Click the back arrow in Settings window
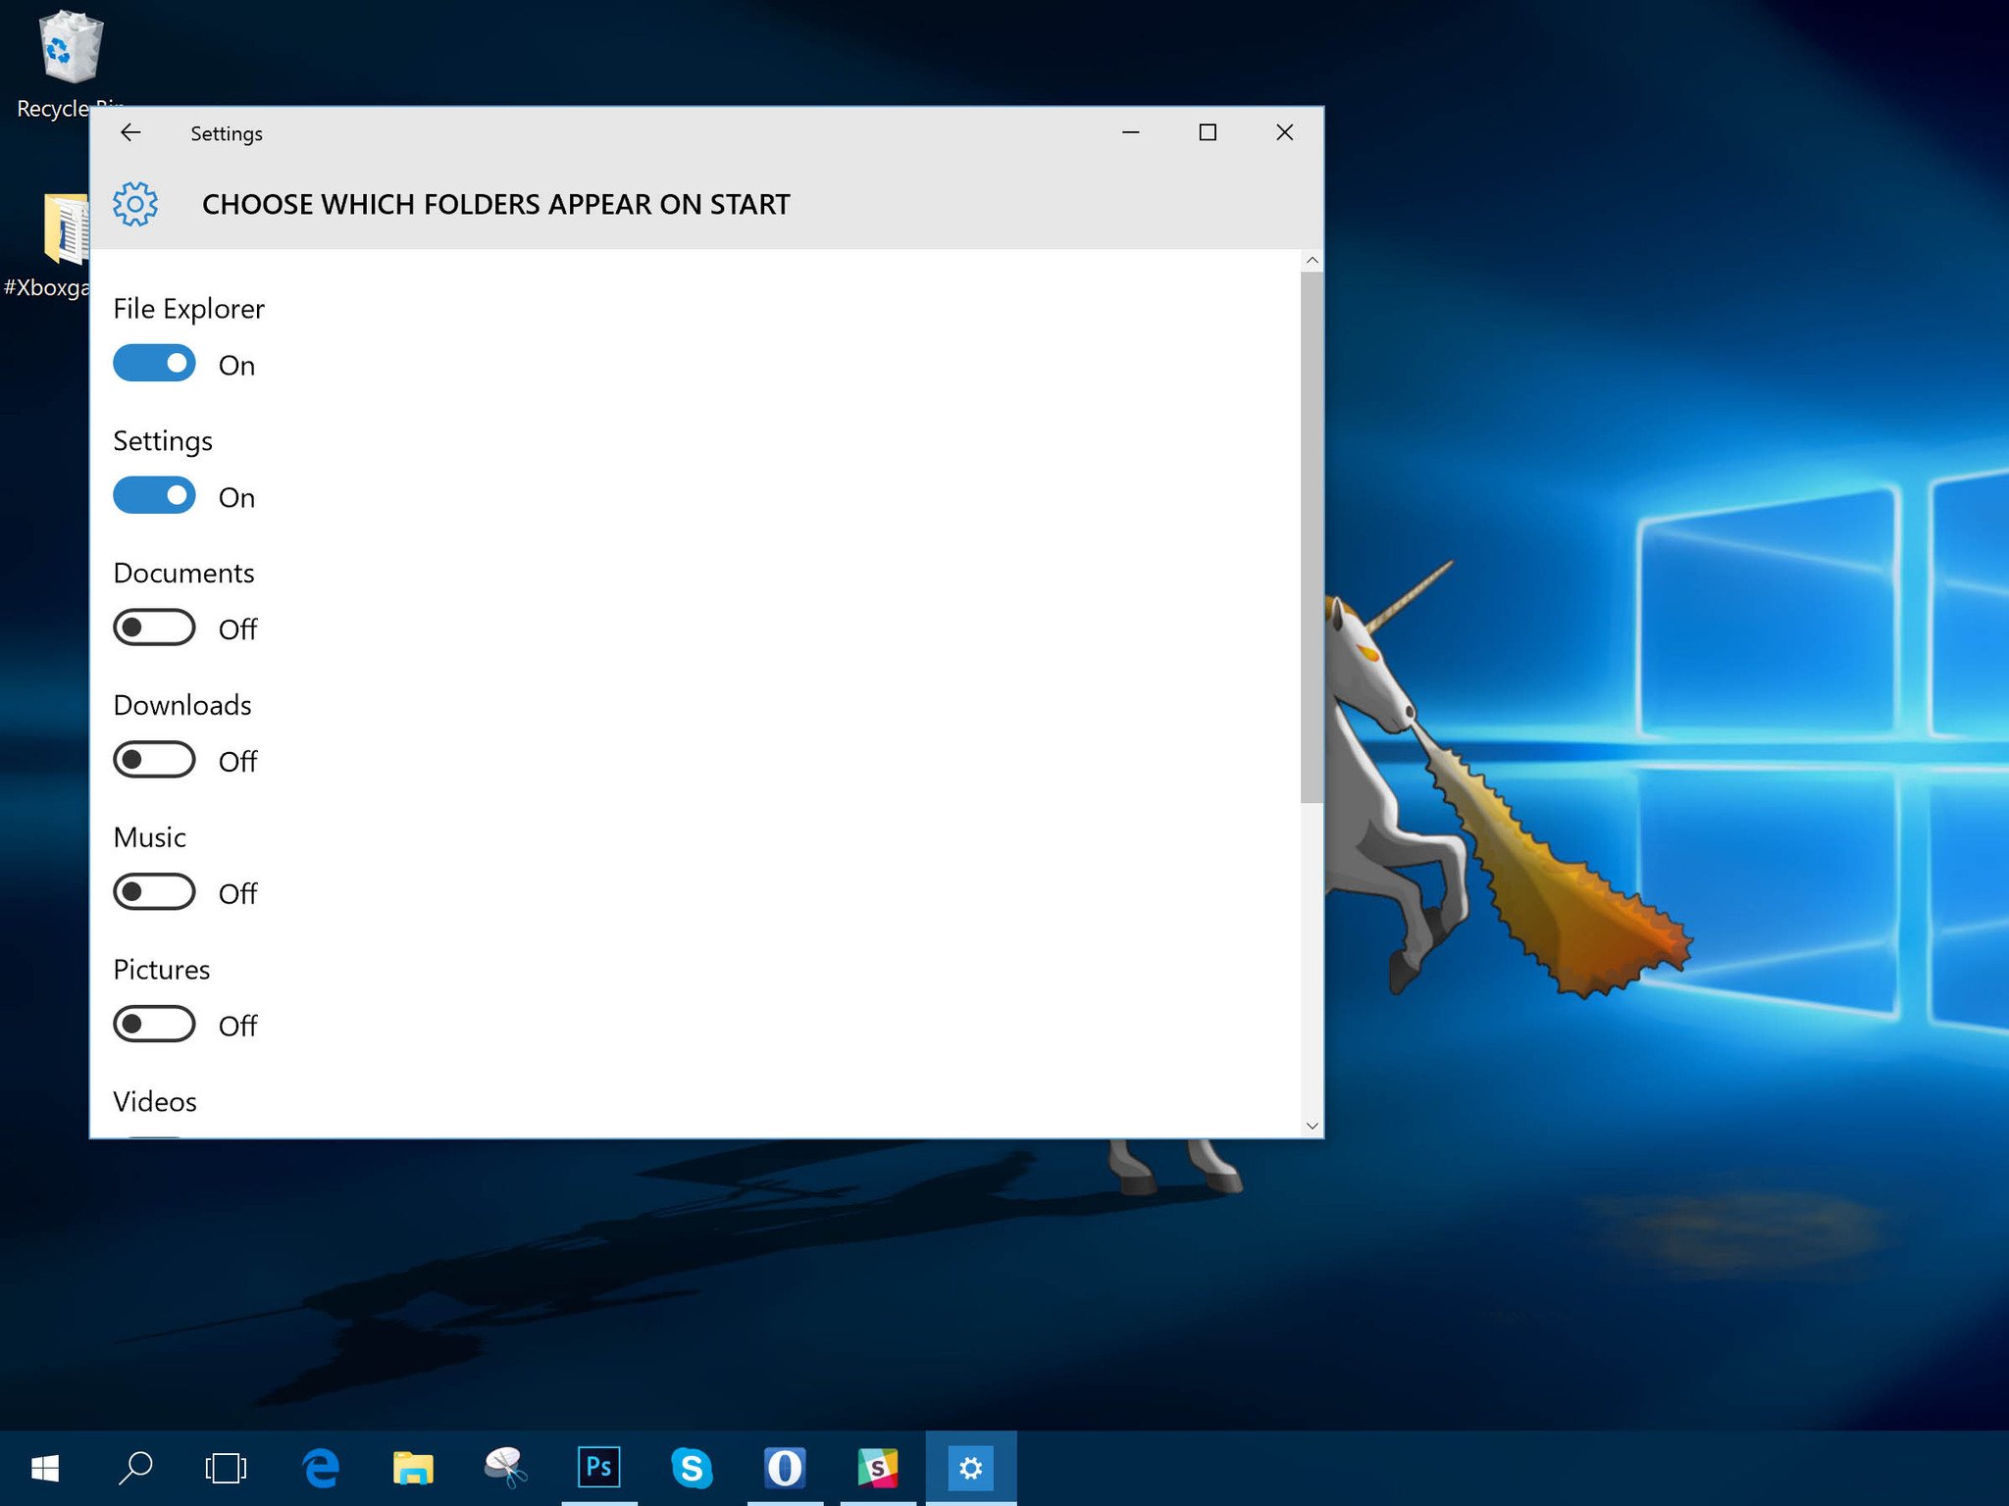Viewport: 2009px width, 1506px height. coord(130,132)
